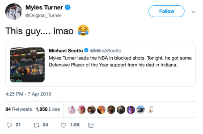This screenshot has height=134, width=203.
Task: Click the Michael Scotto name in quote
Action: (x=66, y=51)
